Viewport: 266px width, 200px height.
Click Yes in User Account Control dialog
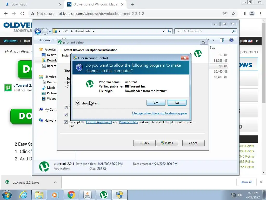[x=156, y=103]
